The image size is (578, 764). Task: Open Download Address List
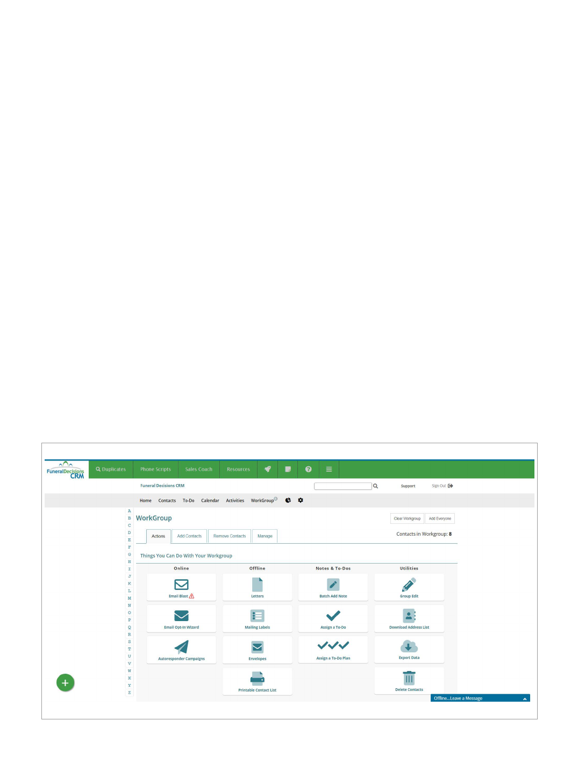click(409, 616)
